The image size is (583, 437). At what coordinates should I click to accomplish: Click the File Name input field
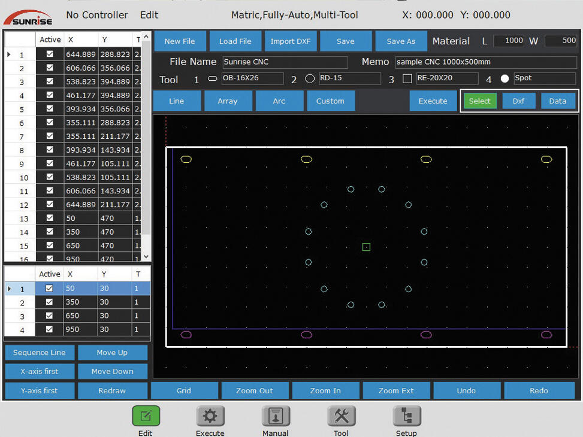click(x=285, y=62)
